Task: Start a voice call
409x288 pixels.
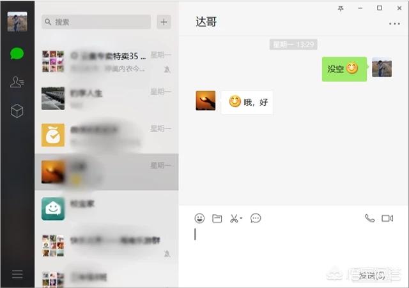Action: tap(369, 218)
